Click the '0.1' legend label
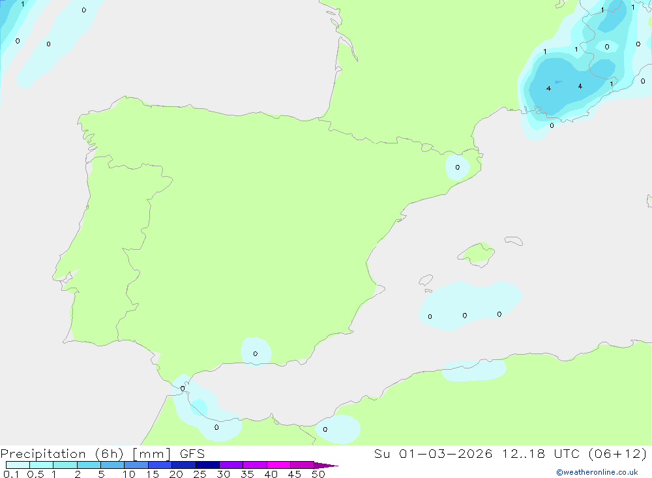Image resolution: width=652 pixels, height=478 pixels. click(11, 474)
